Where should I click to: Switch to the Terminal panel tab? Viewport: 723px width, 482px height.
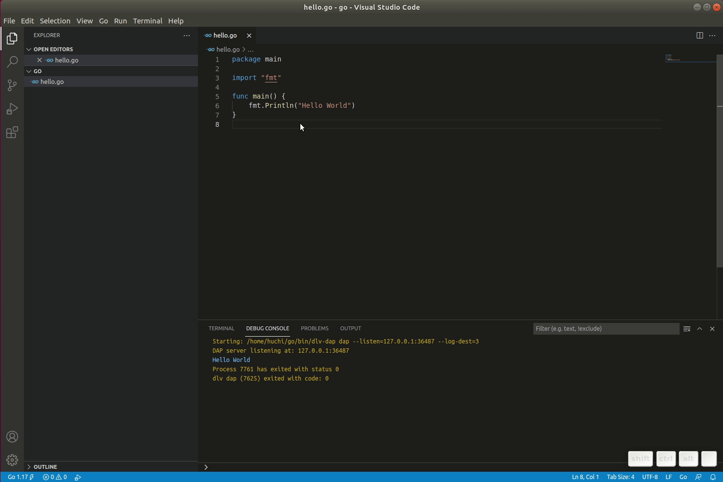coord(221,329)
